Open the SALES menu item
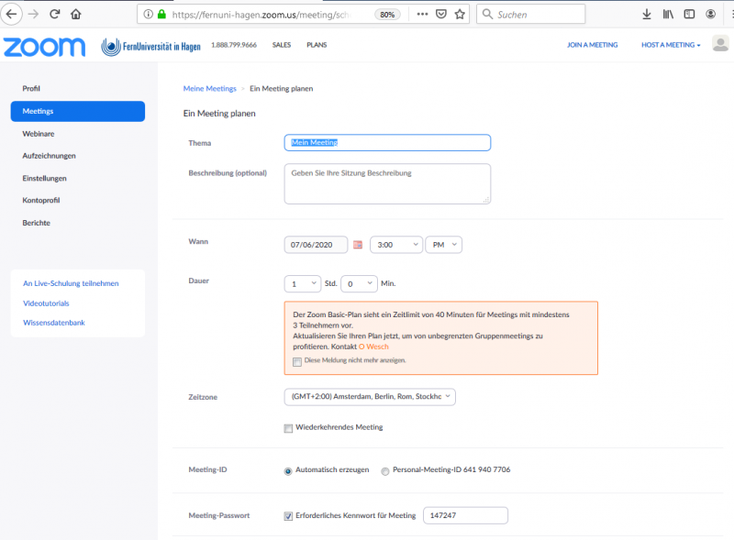 coord(282,45)
